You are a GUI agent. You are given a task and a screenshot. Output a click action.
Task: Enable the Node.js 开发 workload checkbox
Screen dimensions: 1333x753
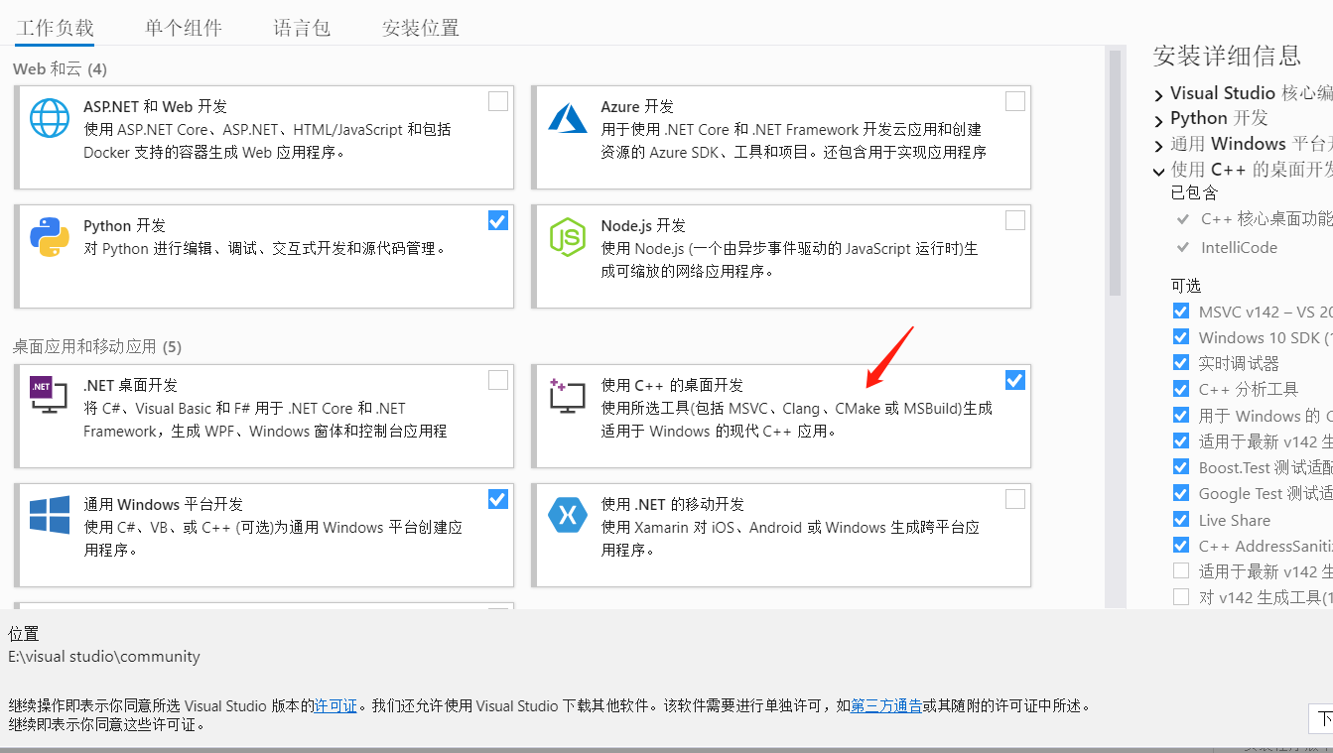click(x=1015, y=220)
